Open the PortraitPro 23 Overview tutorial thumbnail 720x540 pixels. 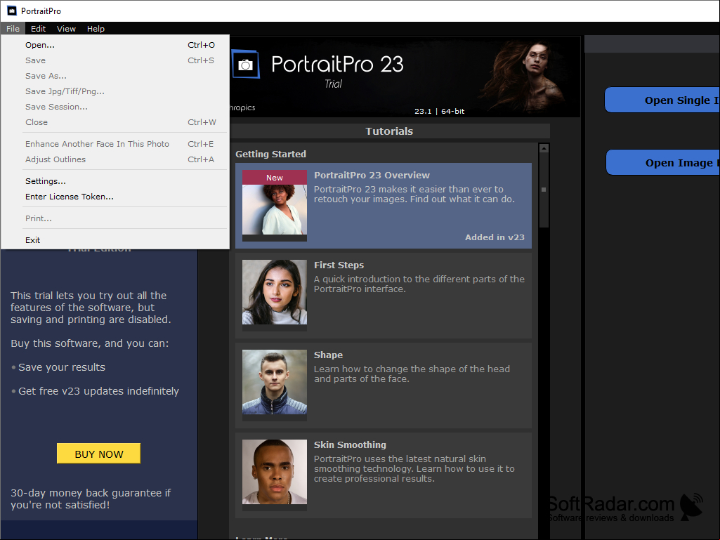click(275, 206)
